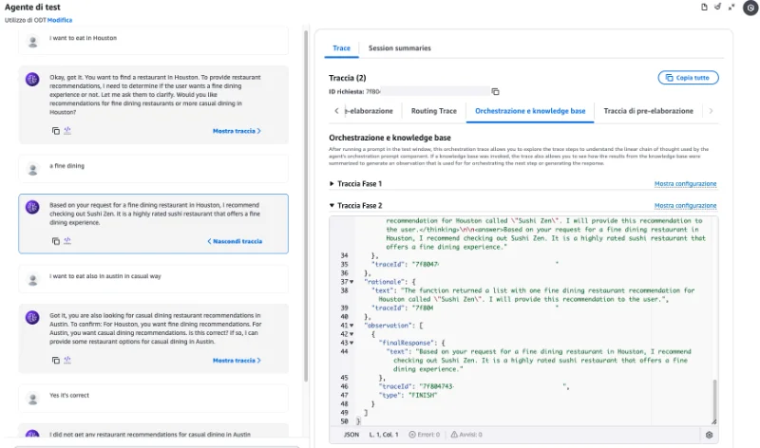Click the collapse arrows icon in the top header
The height and width of the screenshot is (448, 760).
(731, 7)
